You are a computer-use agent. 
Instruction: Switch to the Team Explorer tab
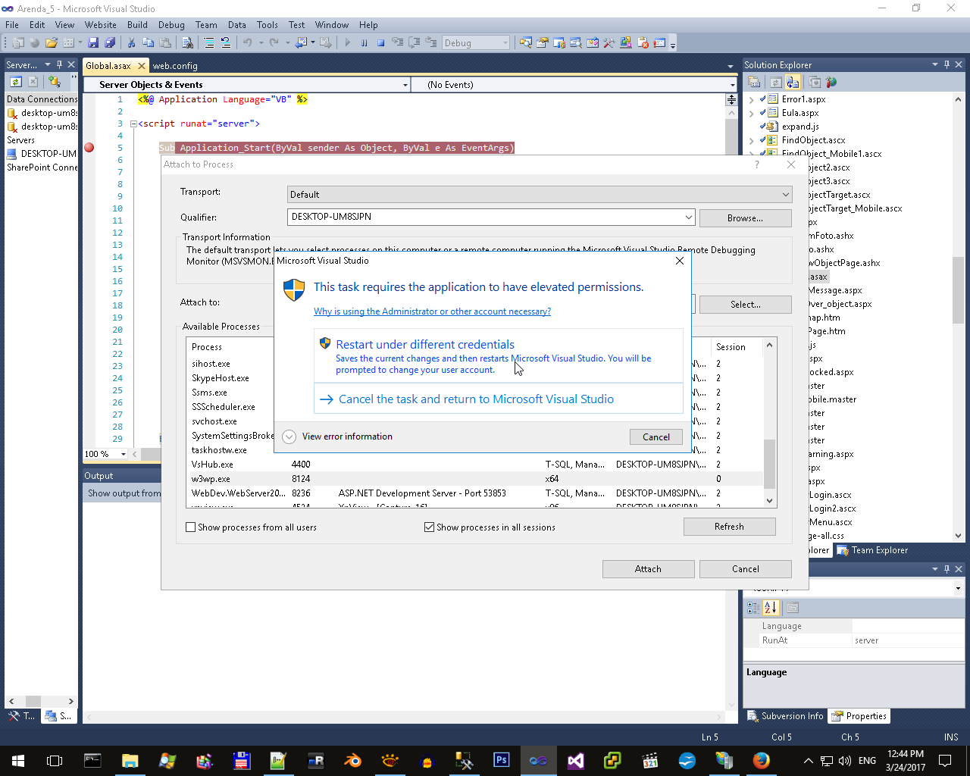(x=872, y=550)
